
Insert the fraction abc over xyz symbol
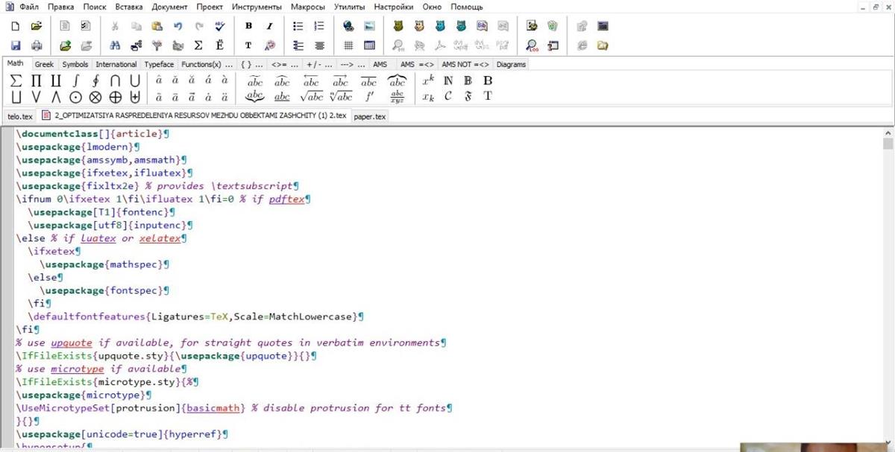point(397,97)
